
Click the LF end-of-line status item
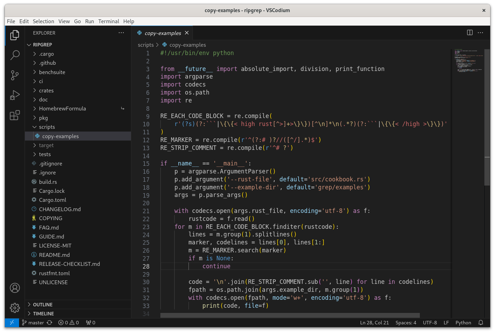click(x=446, y=323)
